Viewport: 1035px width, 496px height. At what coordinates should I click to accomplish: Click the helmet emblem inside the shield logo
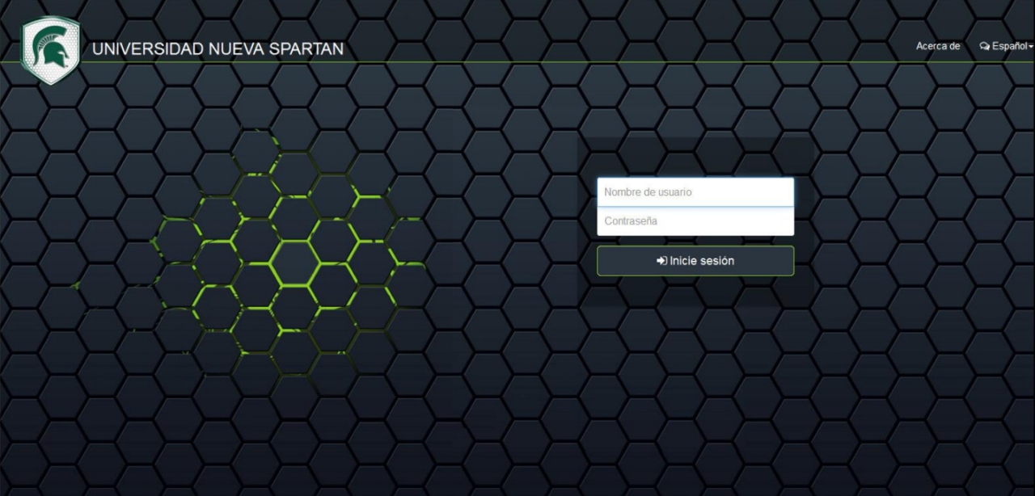coord(50,50)
